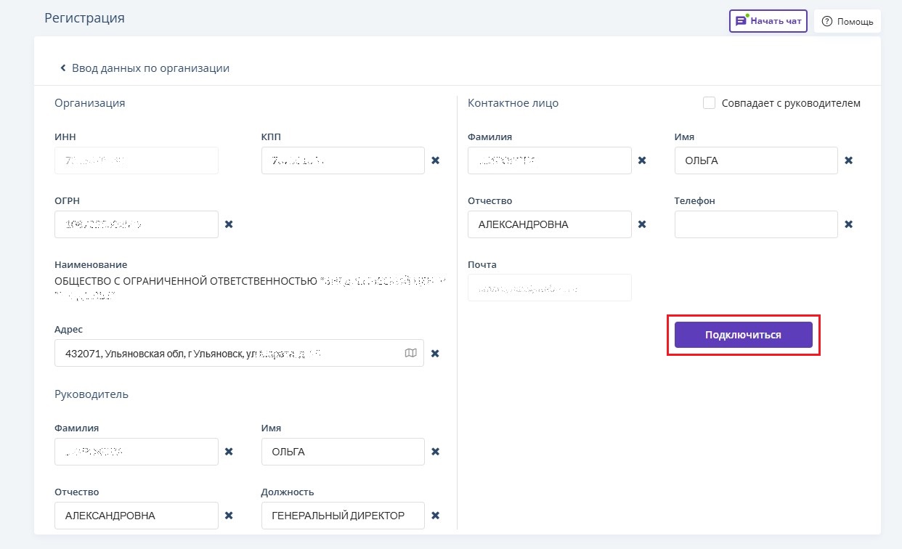Focus the КПП input field
This screenshot has height=549, width=902.
(343, 160)
